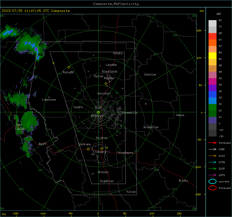Click the Lake Louise label

pyautogui.click(x=20, y=127)
